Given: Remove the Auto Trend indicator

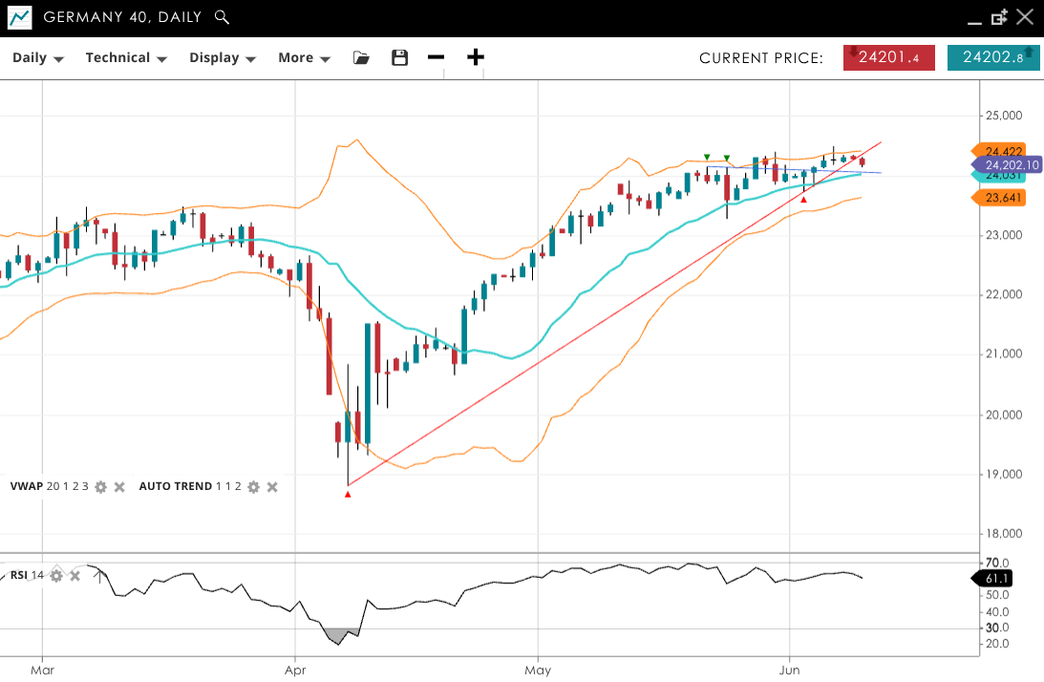Looking at the screenshot, I should 272,487.
